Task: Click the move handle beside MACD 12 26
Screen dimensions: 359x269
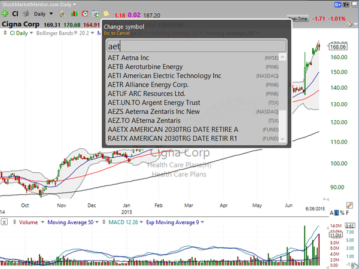Action: [104, 222]
